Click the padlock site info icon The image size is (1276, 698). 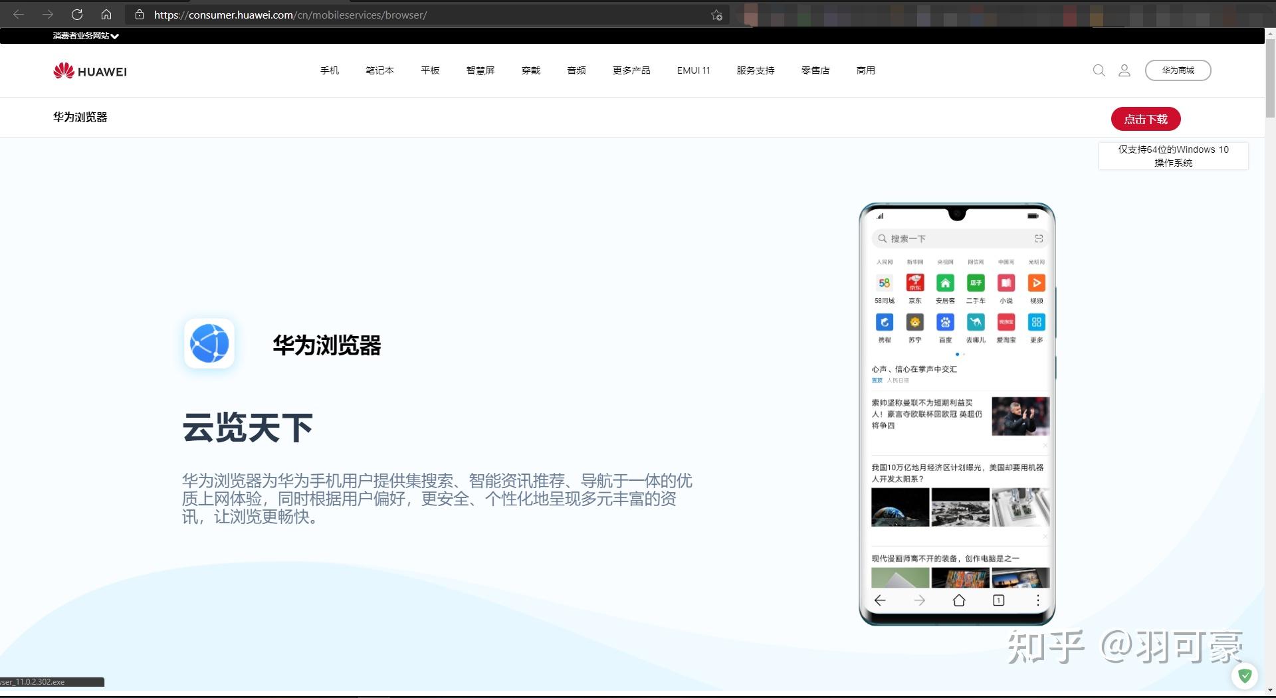coord(140,15)
